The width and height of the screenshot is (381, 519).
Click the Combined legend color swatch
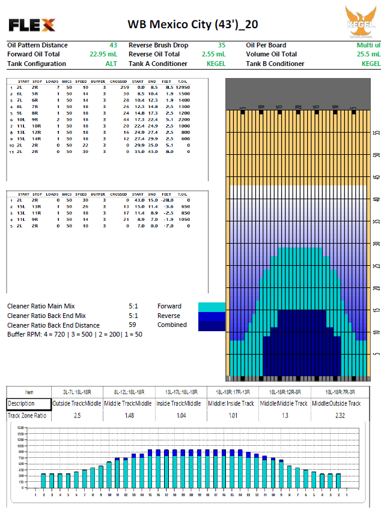pos(212,326)
